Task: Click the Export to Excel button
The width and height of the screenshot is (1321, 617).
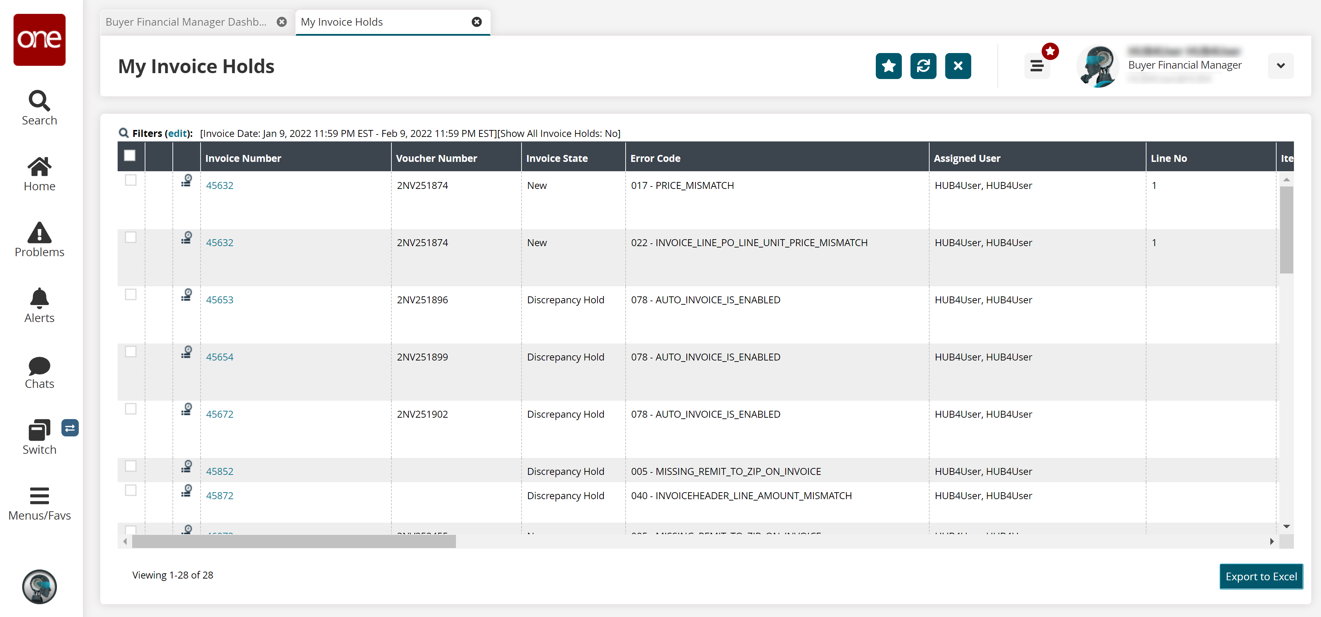Action: [x=1261, y=576]
